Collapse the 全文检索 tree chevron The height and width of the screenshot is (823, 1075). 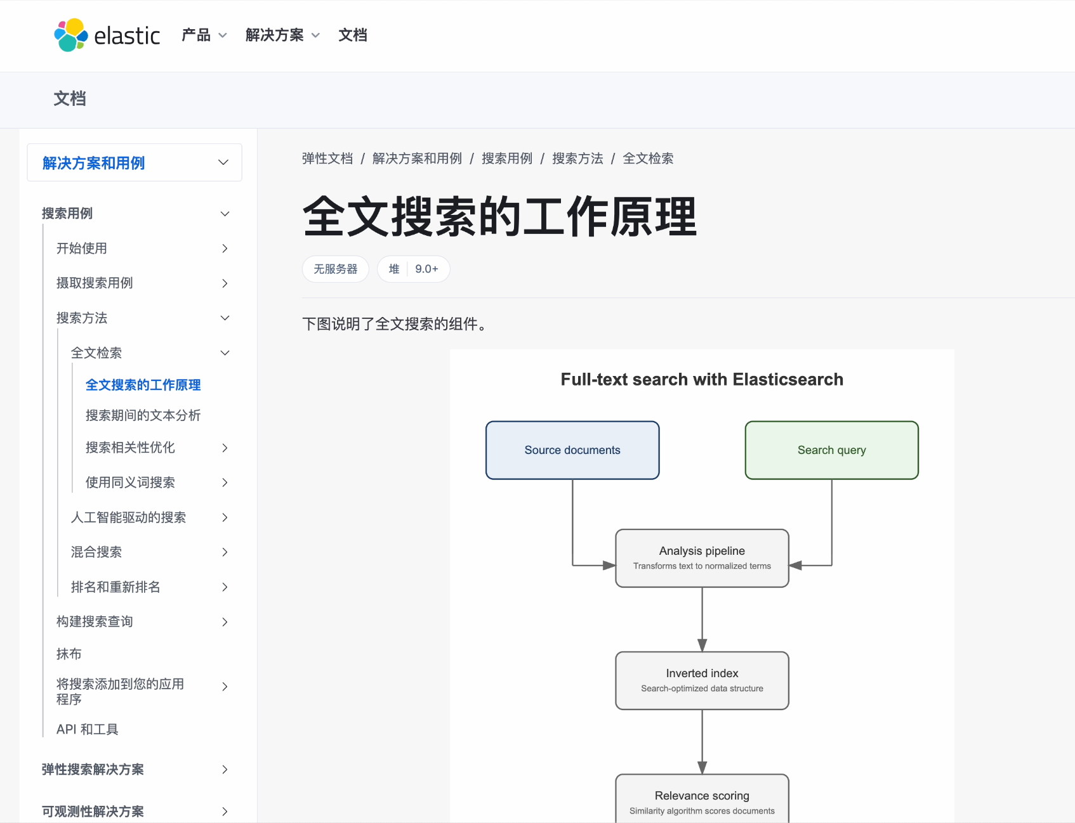coord(225,353)
